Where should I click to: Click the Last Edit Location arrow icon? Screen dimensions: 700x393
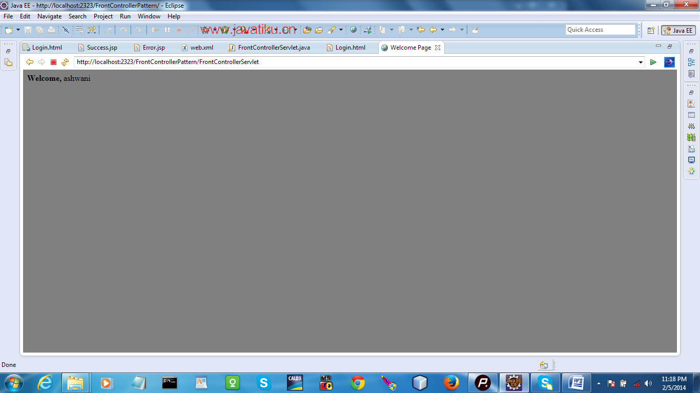click(421, 30)
